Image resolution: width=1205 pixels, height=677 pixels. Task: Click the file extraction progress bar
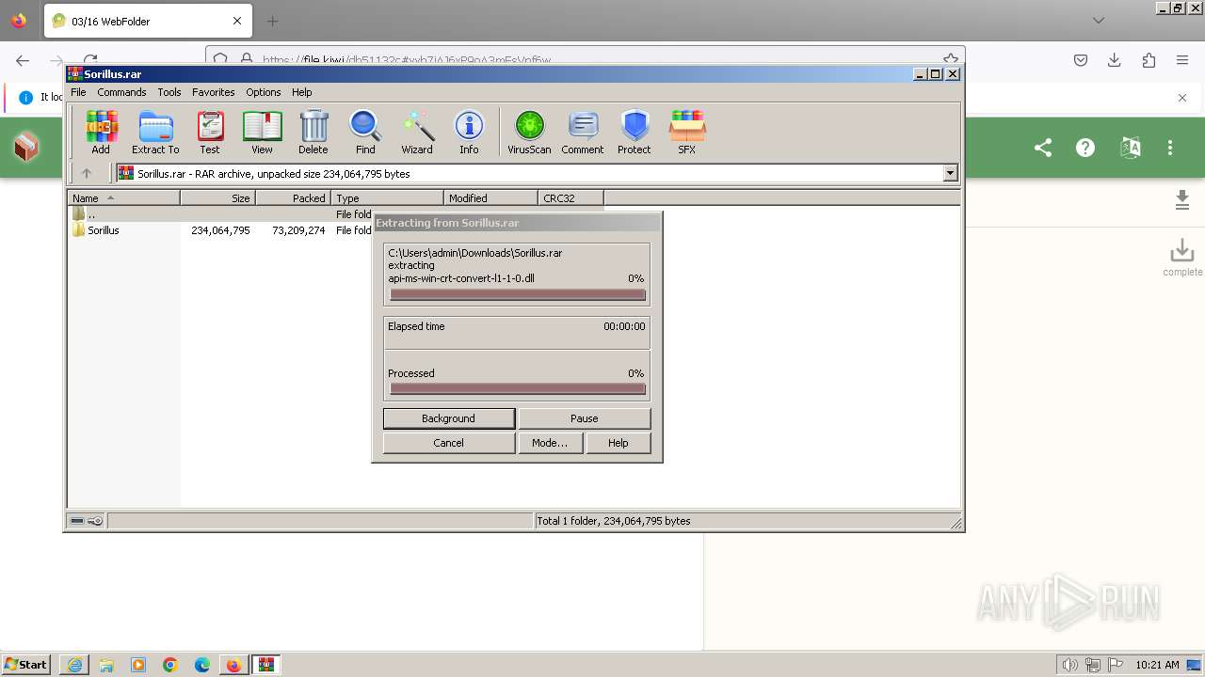click(518, 295)
